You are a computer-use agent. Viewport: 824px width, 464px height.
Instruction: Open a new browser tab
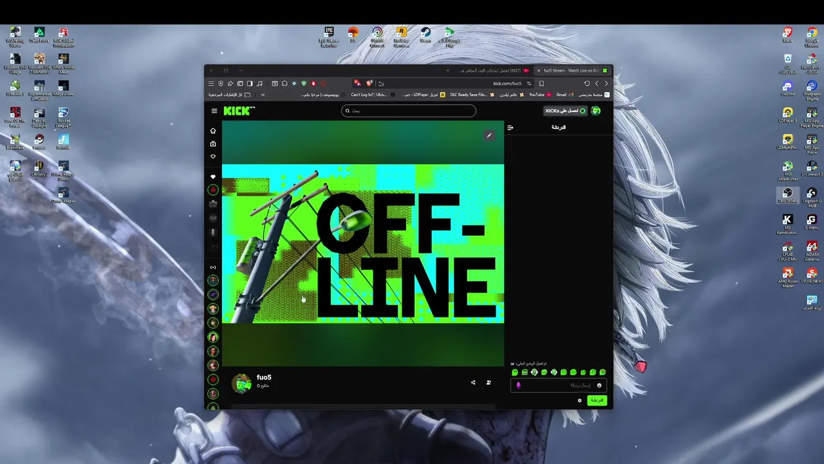(447, 70)
